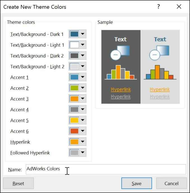
Task: Click the Hyperlink color swatch
Action: 74,142
